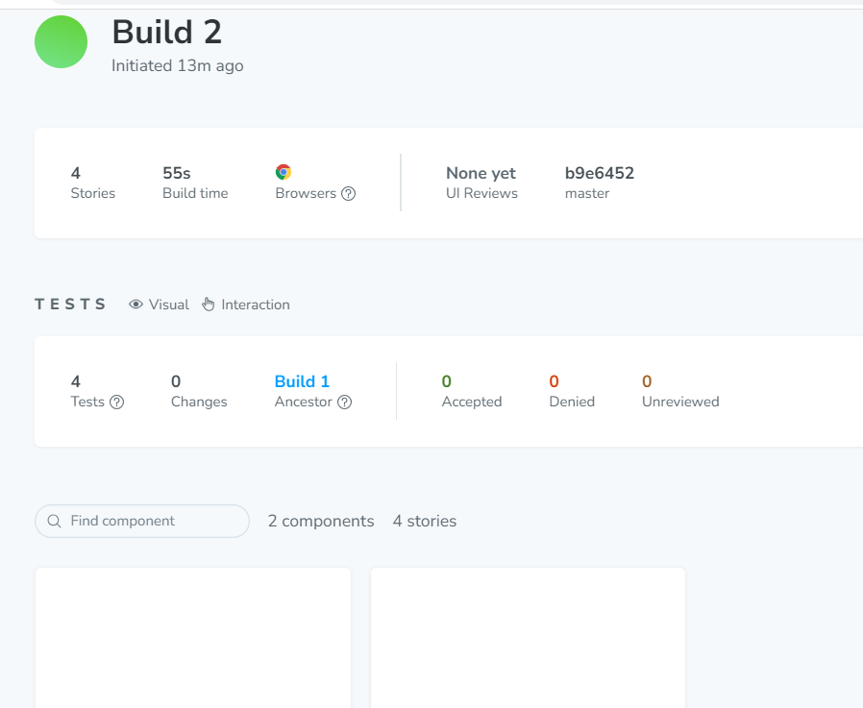Open the Ancestor help question mark

[x=345, y=403]
